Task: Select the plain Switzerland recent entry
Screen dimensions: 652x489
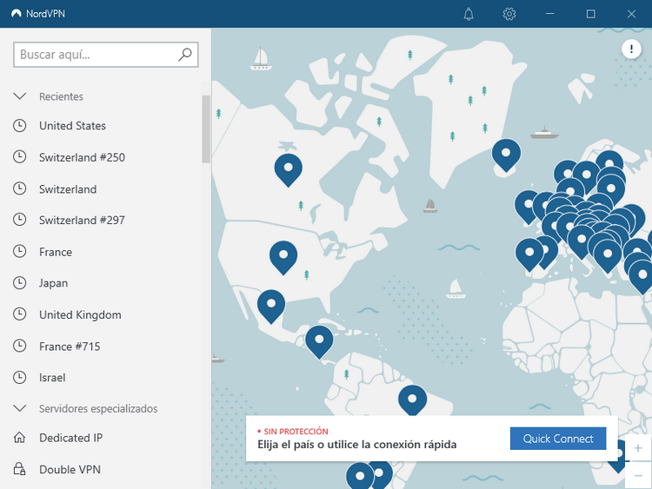Action: 68,189
